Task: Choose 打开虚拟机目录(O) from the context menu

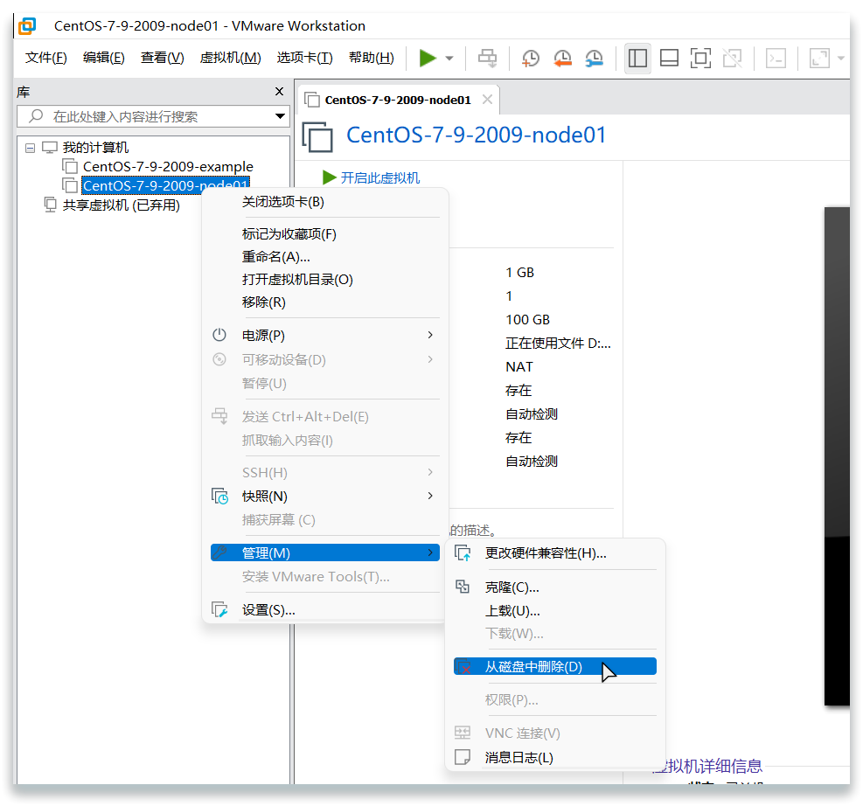Action: [325, 280]
